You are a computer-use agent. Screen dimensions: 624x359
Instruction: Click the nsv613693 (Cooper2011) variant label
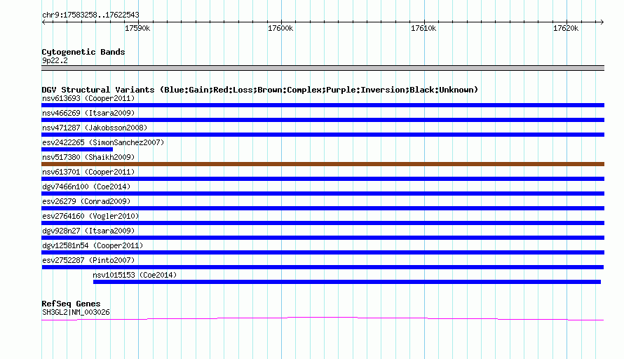click(88, 98)
